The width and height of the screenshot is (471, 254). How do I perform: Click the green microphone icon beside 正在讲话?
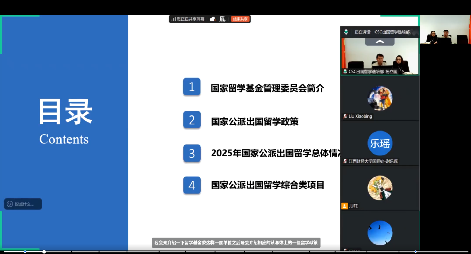[x=346, y=32]
